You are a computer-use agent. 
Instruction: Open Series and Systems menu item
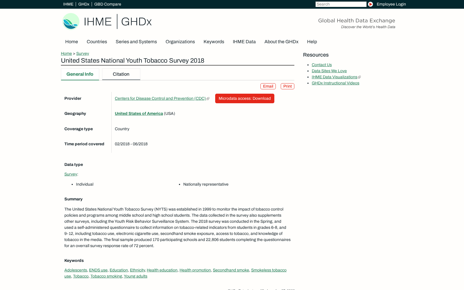[x=136, y=42]
